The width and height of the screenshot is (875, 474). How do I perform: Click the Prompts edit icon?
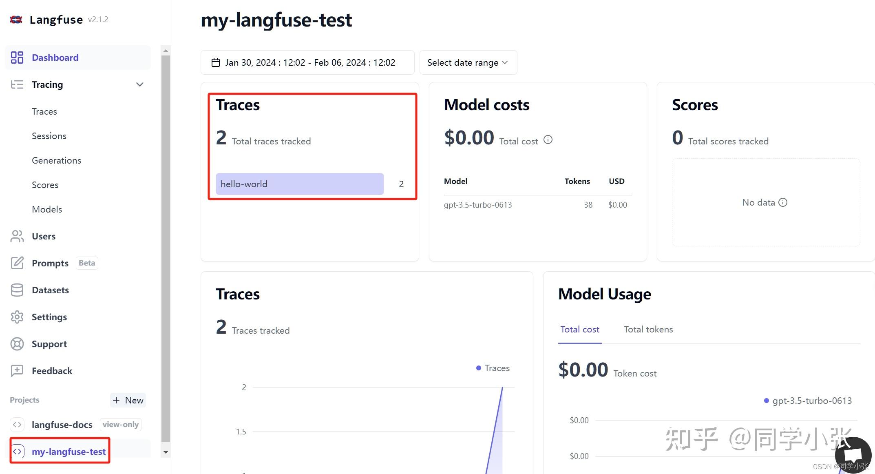click(17, 263)
